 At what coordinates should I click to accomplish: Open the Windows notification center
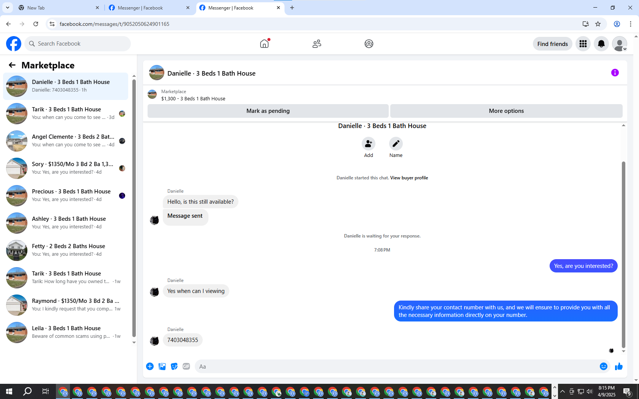click(628, 391)
